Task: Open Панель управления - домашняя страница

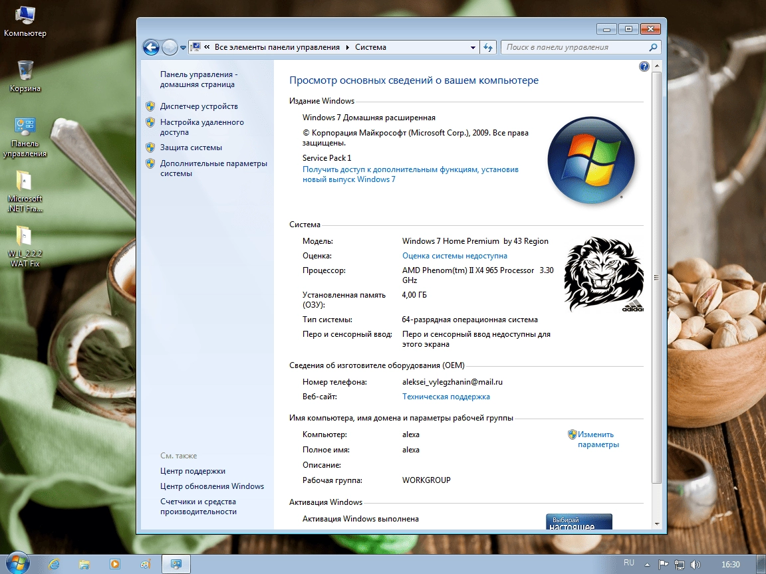Action: pos(199,79)
